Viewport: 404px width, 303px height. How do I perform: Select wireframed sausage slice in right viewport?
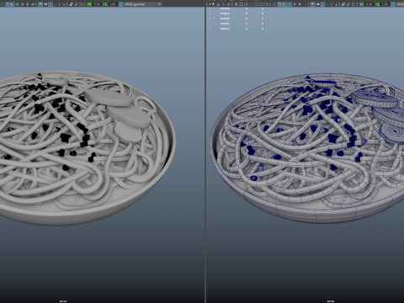point(375,98)
